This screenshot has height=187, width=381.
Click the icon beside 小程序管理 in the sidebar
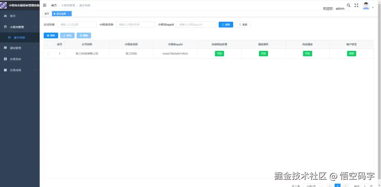tap(5, 27)
